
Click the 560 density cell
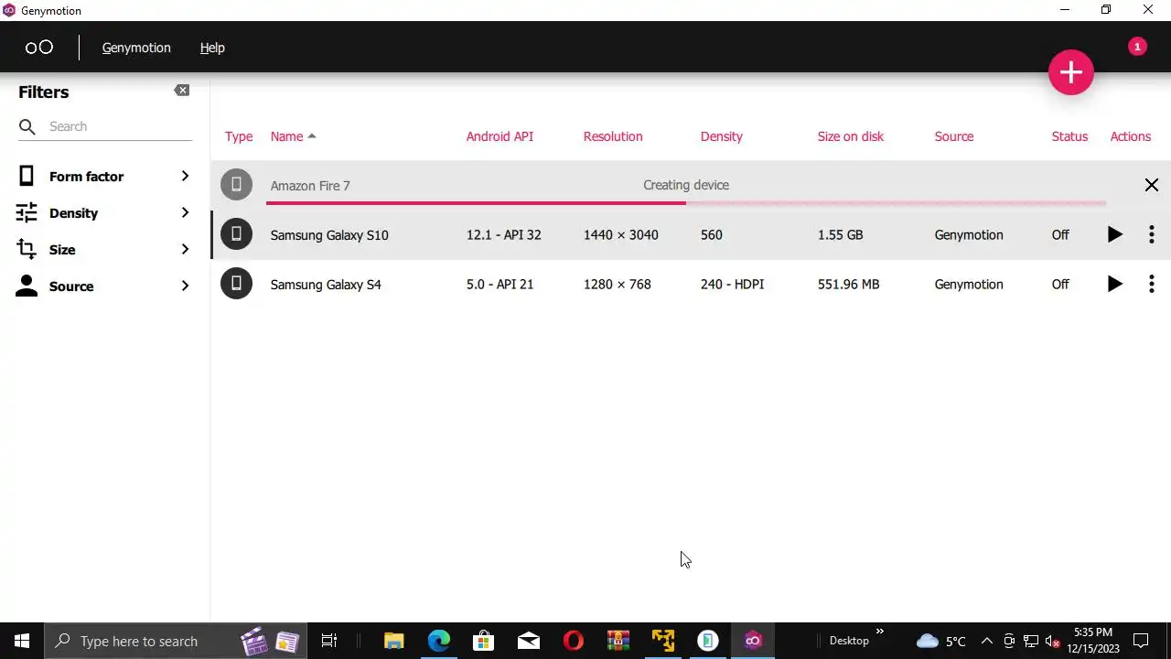(x=711, y=235)
